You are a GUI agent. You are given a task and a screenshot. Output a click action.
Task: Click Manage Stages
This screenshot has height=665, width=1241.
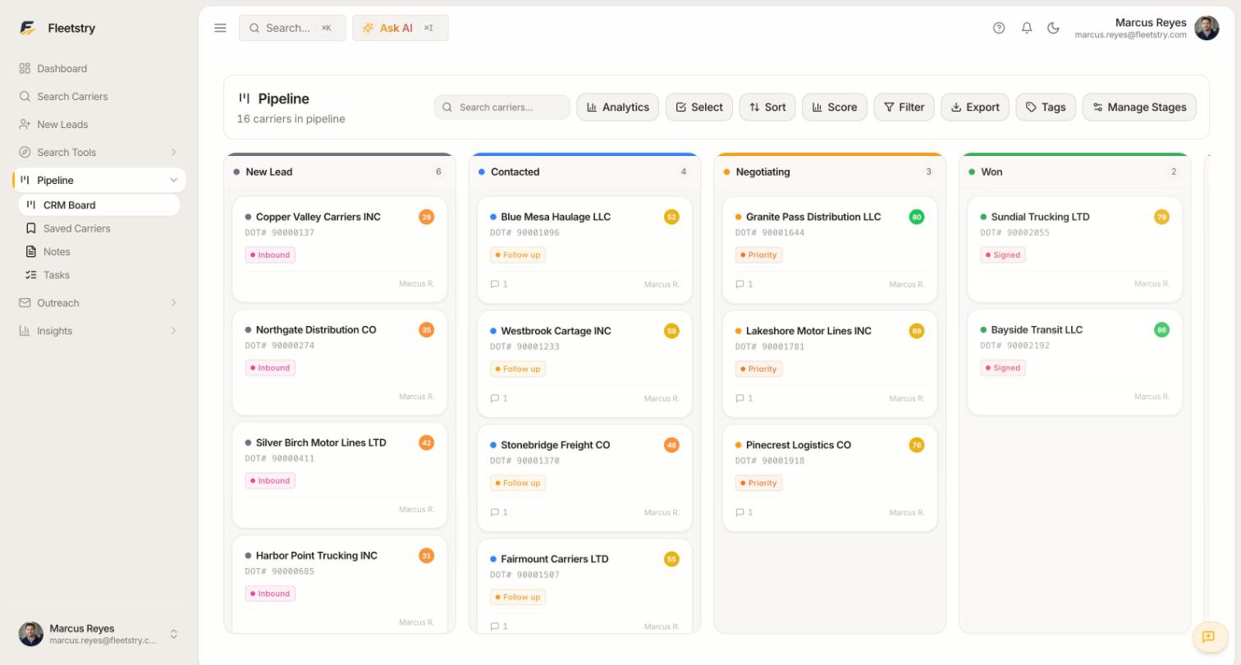point(1139,107)
